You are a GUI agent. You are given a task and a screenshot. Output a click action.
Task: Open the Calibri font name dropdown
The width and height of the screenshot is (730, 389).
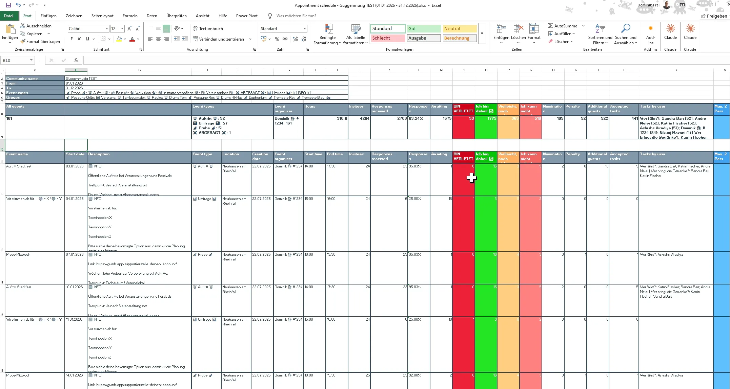[x=107, y=28]
